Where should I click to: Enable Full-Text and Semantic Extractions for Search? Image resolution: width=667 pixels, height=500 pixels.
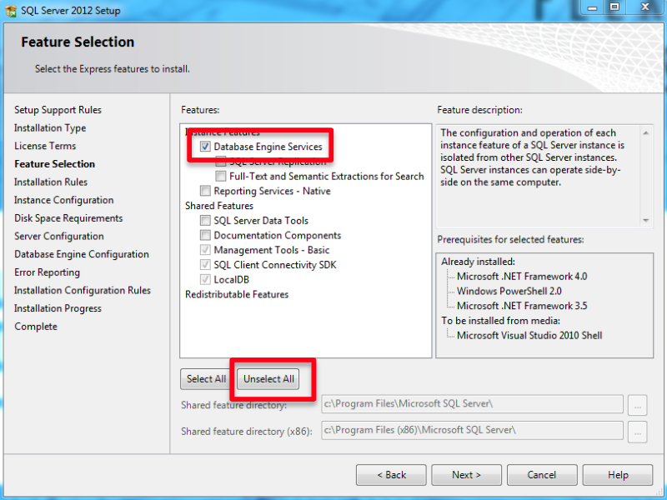click(221, 177)
